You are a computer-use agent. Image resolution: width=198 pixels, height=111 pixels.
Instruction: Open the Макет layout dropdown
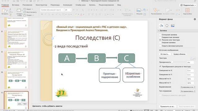tap(28, 9)
